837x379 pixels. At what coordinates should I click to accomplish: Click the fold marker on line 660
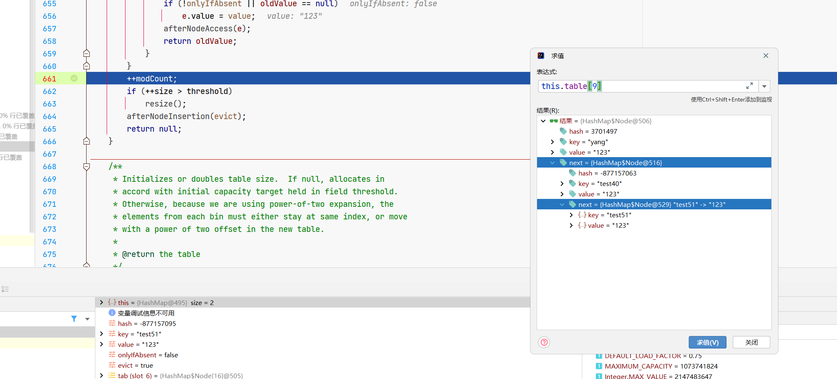pos(87,66)
